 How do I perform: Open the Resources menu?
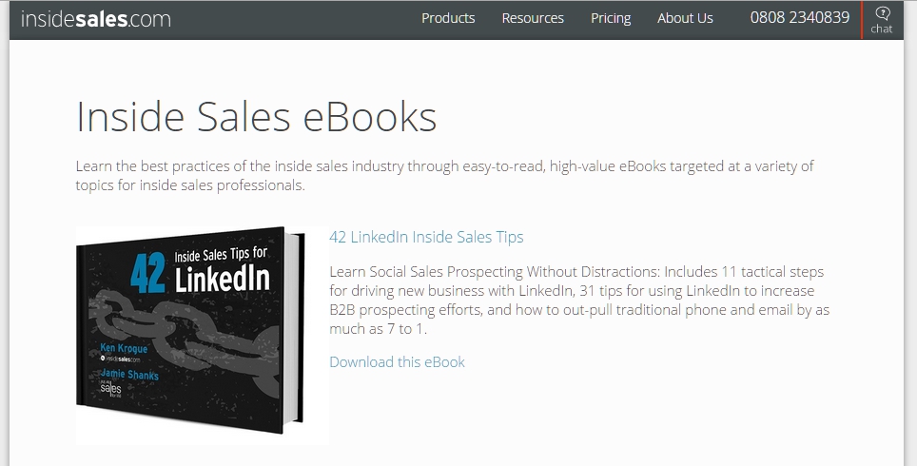pos(533,18)
